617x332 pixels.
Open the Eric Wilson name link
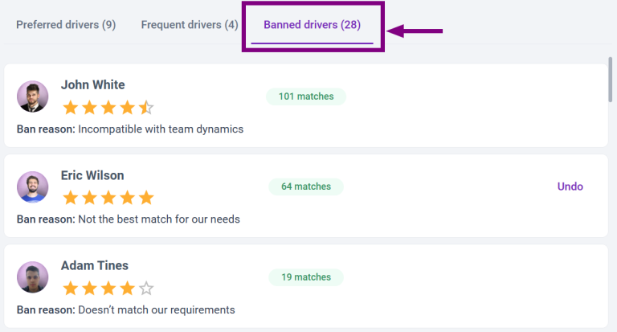[92, 175]
